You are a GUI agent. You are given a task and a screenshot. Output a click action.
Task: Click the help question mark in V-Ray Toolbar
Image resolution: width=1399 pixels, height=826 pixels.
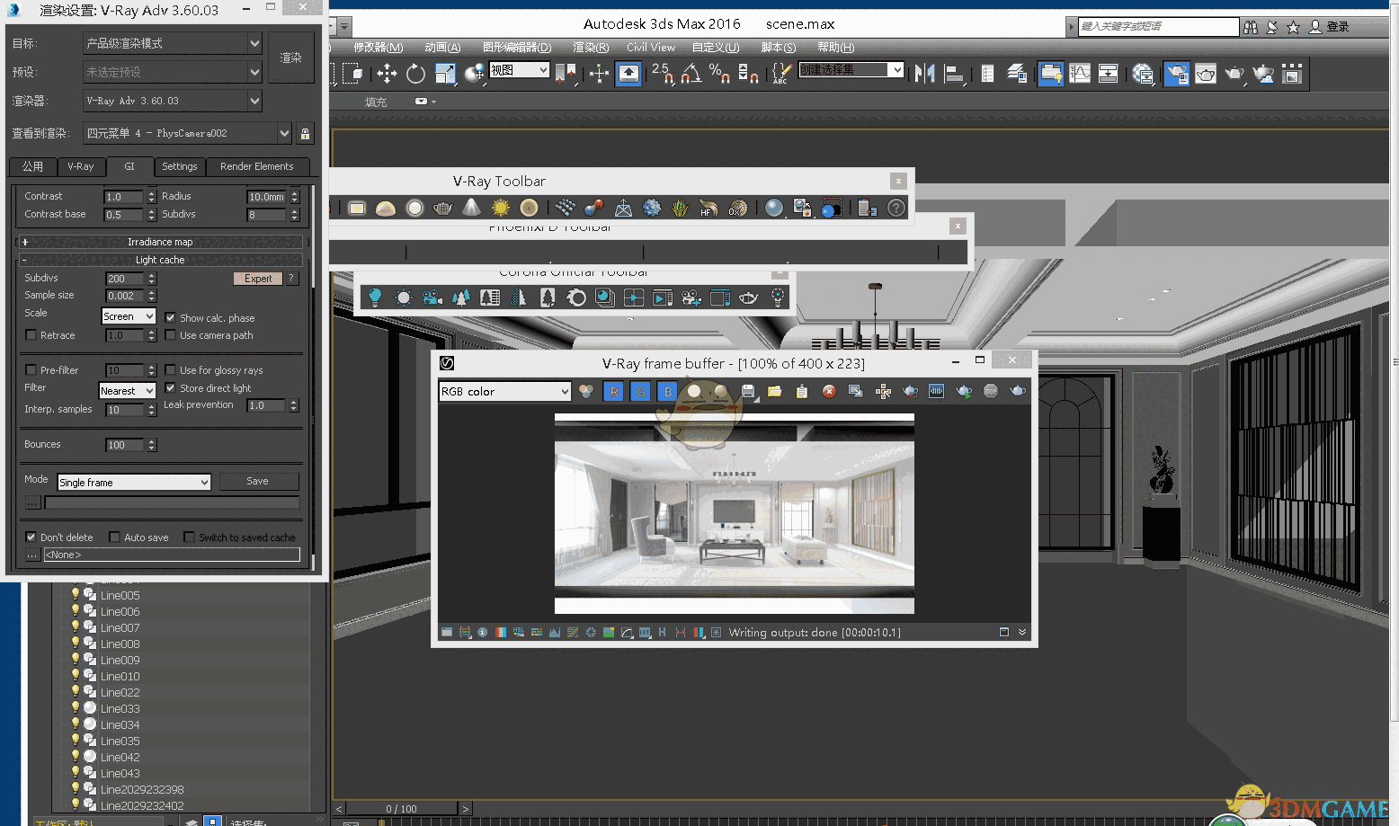coord(896,209)
